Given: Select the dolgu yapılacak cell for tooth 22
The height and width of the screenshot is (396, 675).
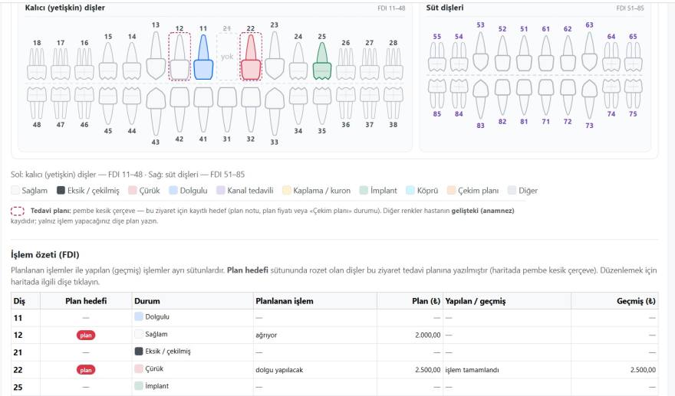Looking at the screenshot, I should tap(279, 370).
